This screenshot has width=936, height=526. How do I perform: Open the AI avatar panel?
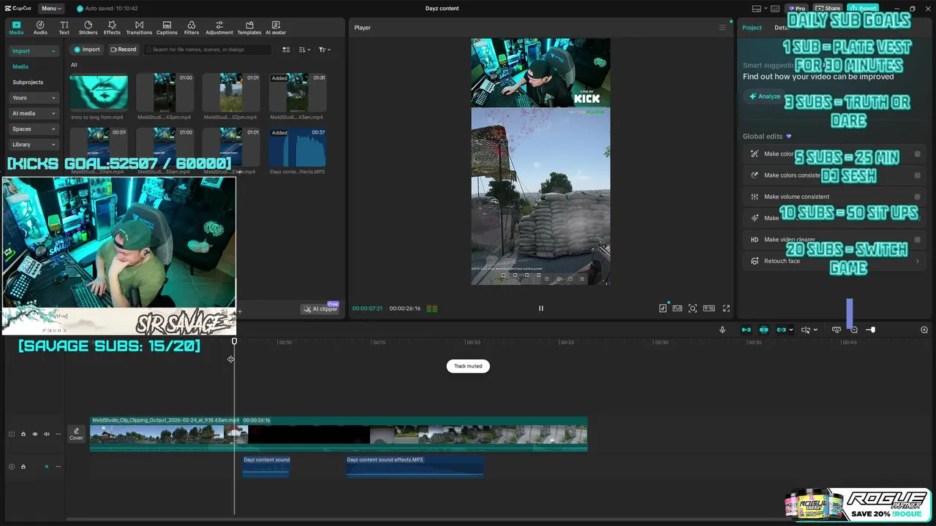click(276, 28)
